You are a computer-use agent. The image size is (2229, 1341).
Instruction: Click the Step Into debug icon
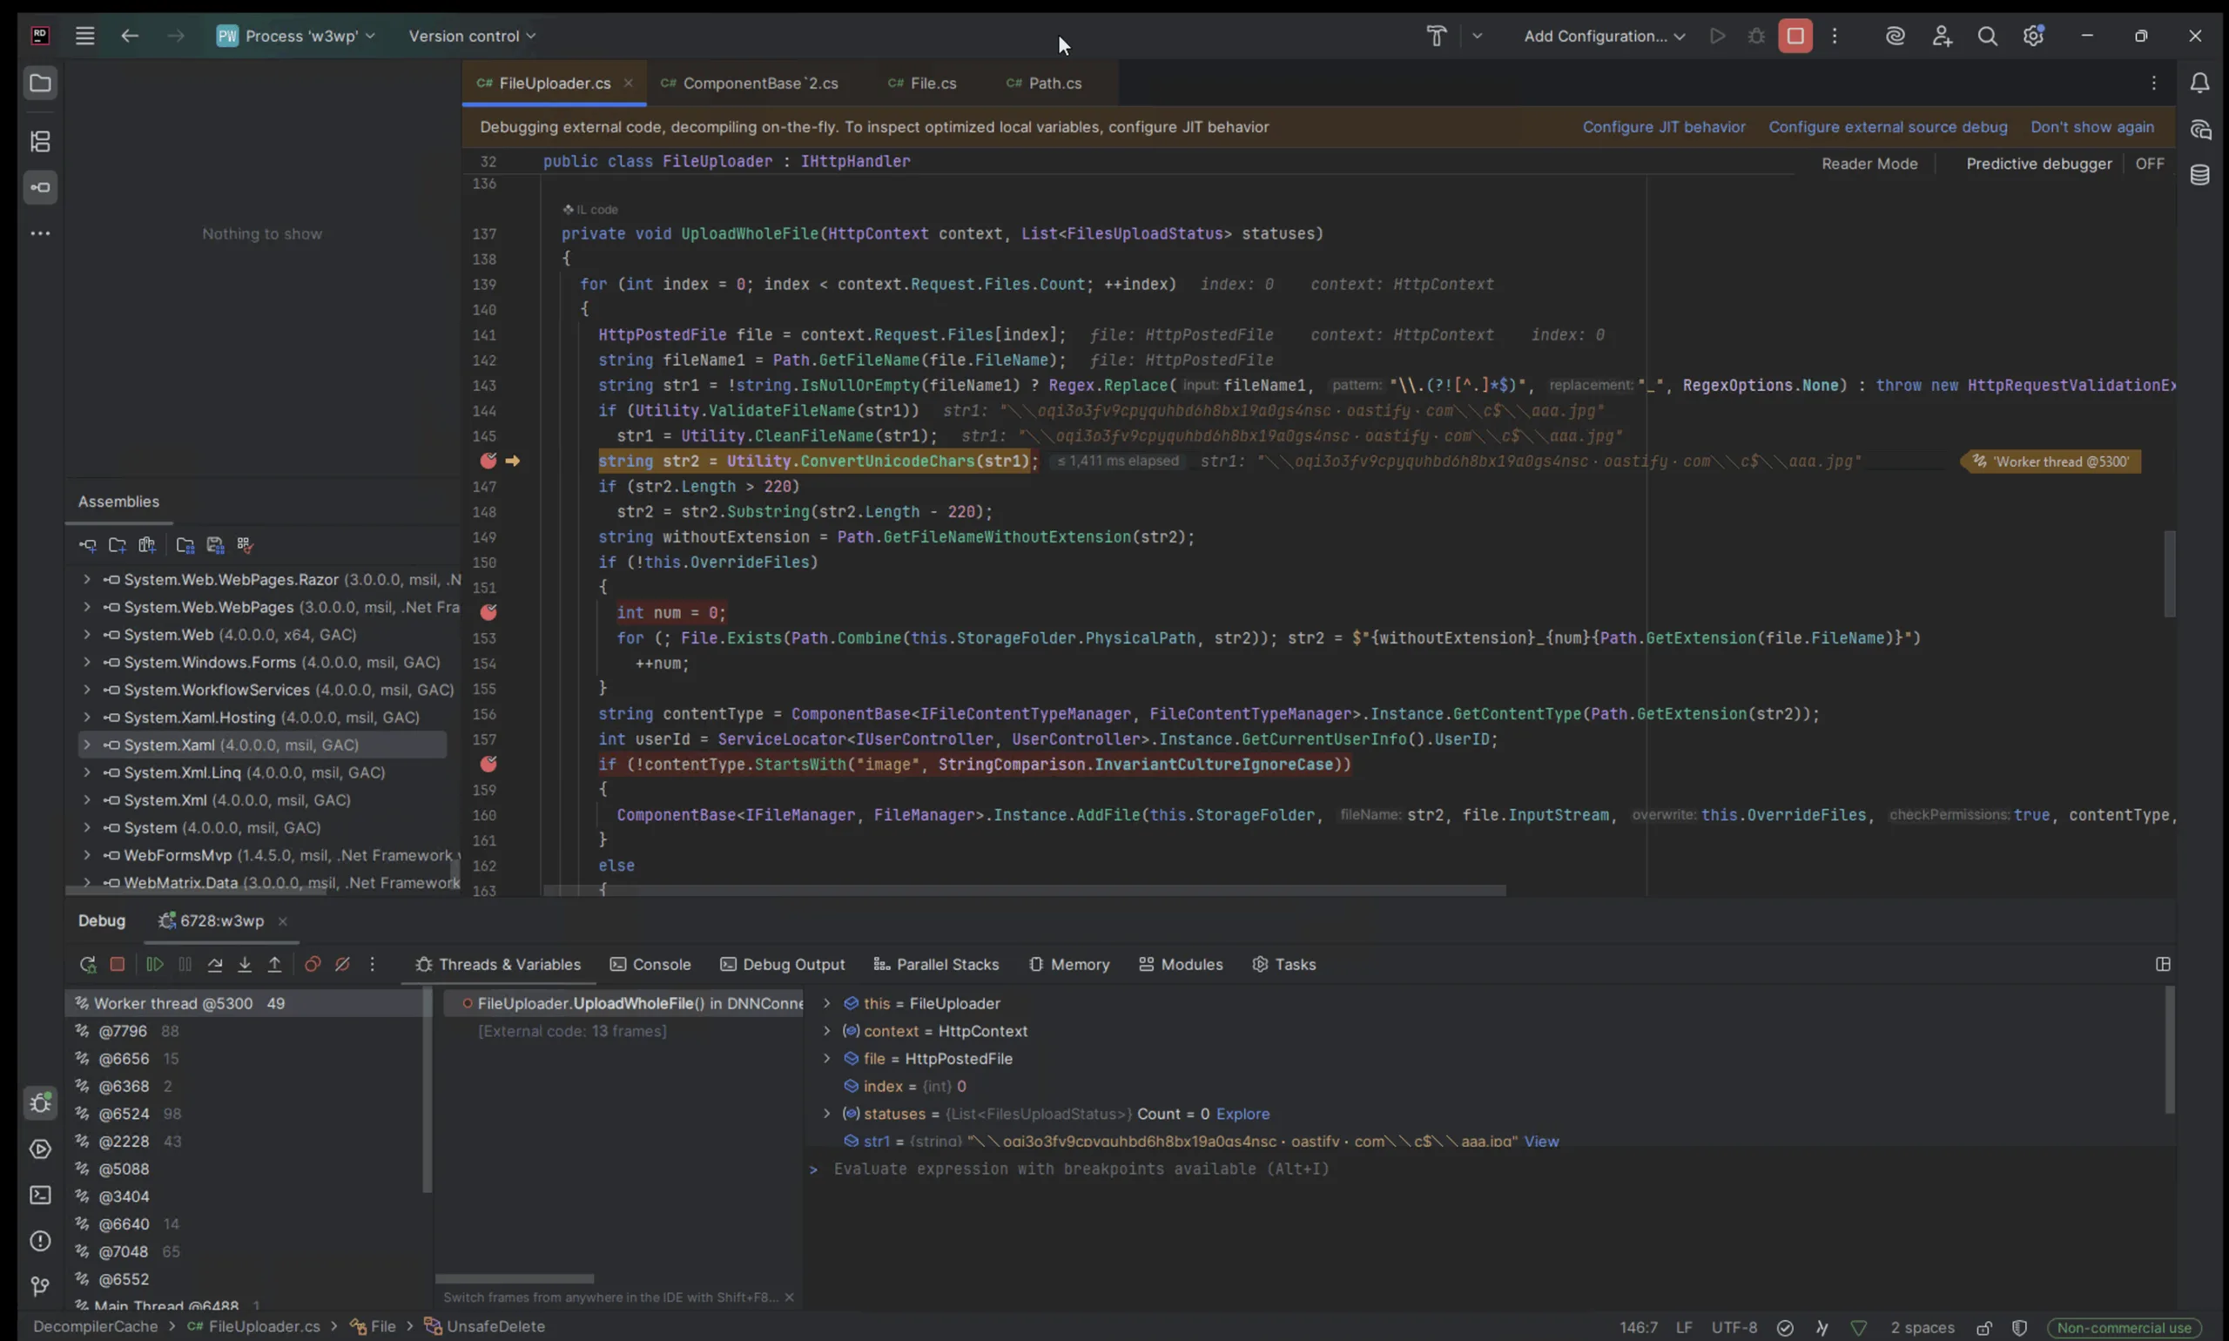(x=245, y=964)
